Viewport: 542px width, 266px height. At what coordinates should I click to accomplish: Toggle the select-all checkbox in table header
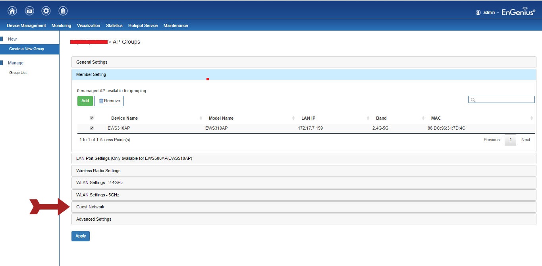(x=92, y=118)
